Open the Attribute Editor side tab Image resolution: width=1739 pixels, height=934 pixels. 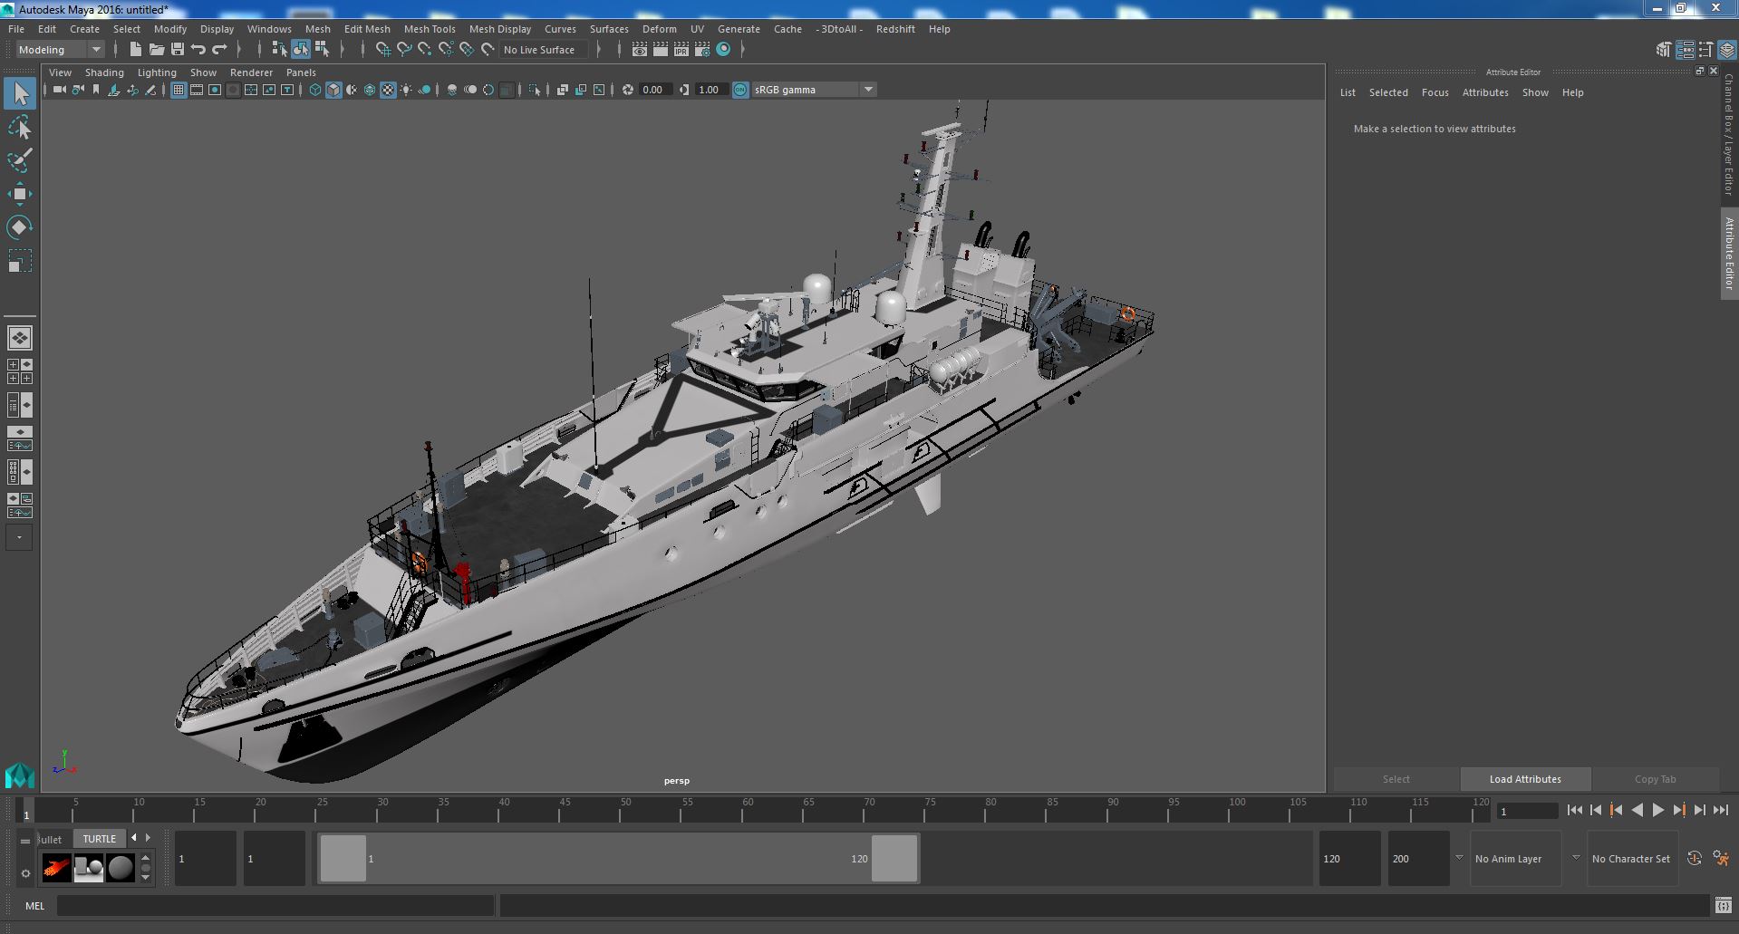[x=1729, y=254]
